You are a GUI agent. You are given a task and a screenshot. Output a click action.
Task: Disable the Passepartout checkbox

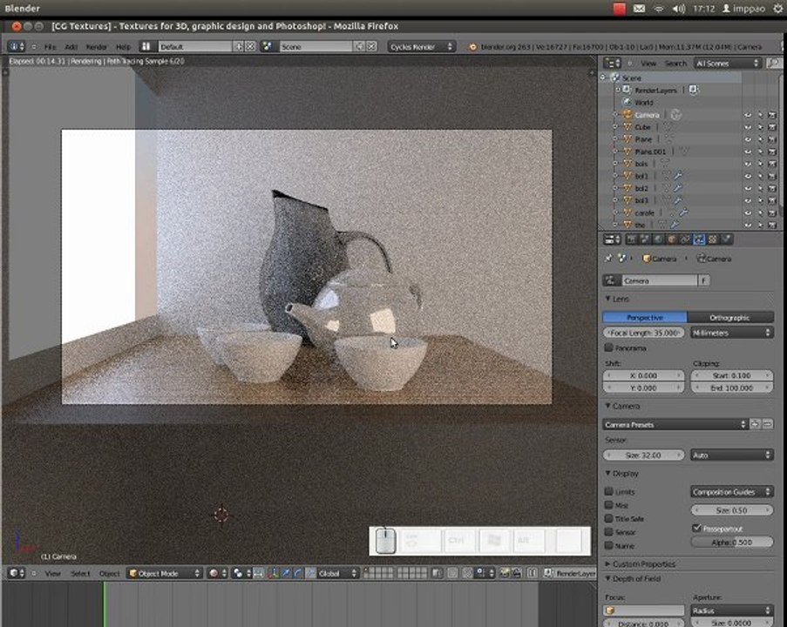[696, 528]
